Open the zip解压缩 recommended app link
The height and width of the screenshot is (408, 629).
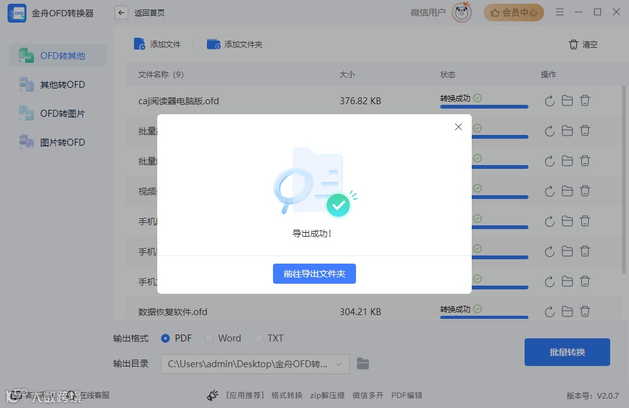(327, 395)
